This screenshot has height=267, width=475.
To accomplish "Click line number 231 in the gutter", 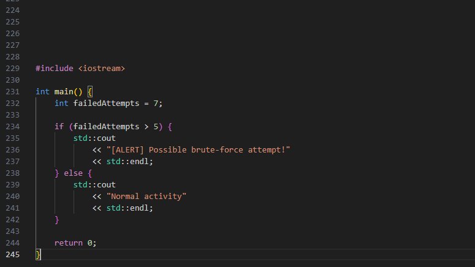I will pos(12,92).
